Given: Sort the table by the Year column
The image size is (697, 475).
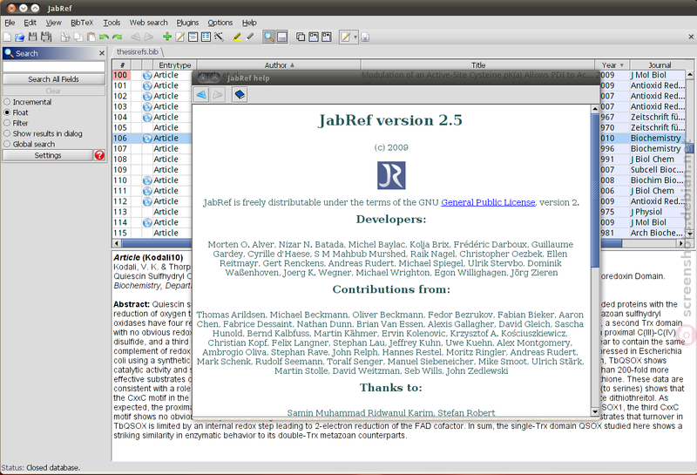Looking at the screenshot, I should coord(612,65).
